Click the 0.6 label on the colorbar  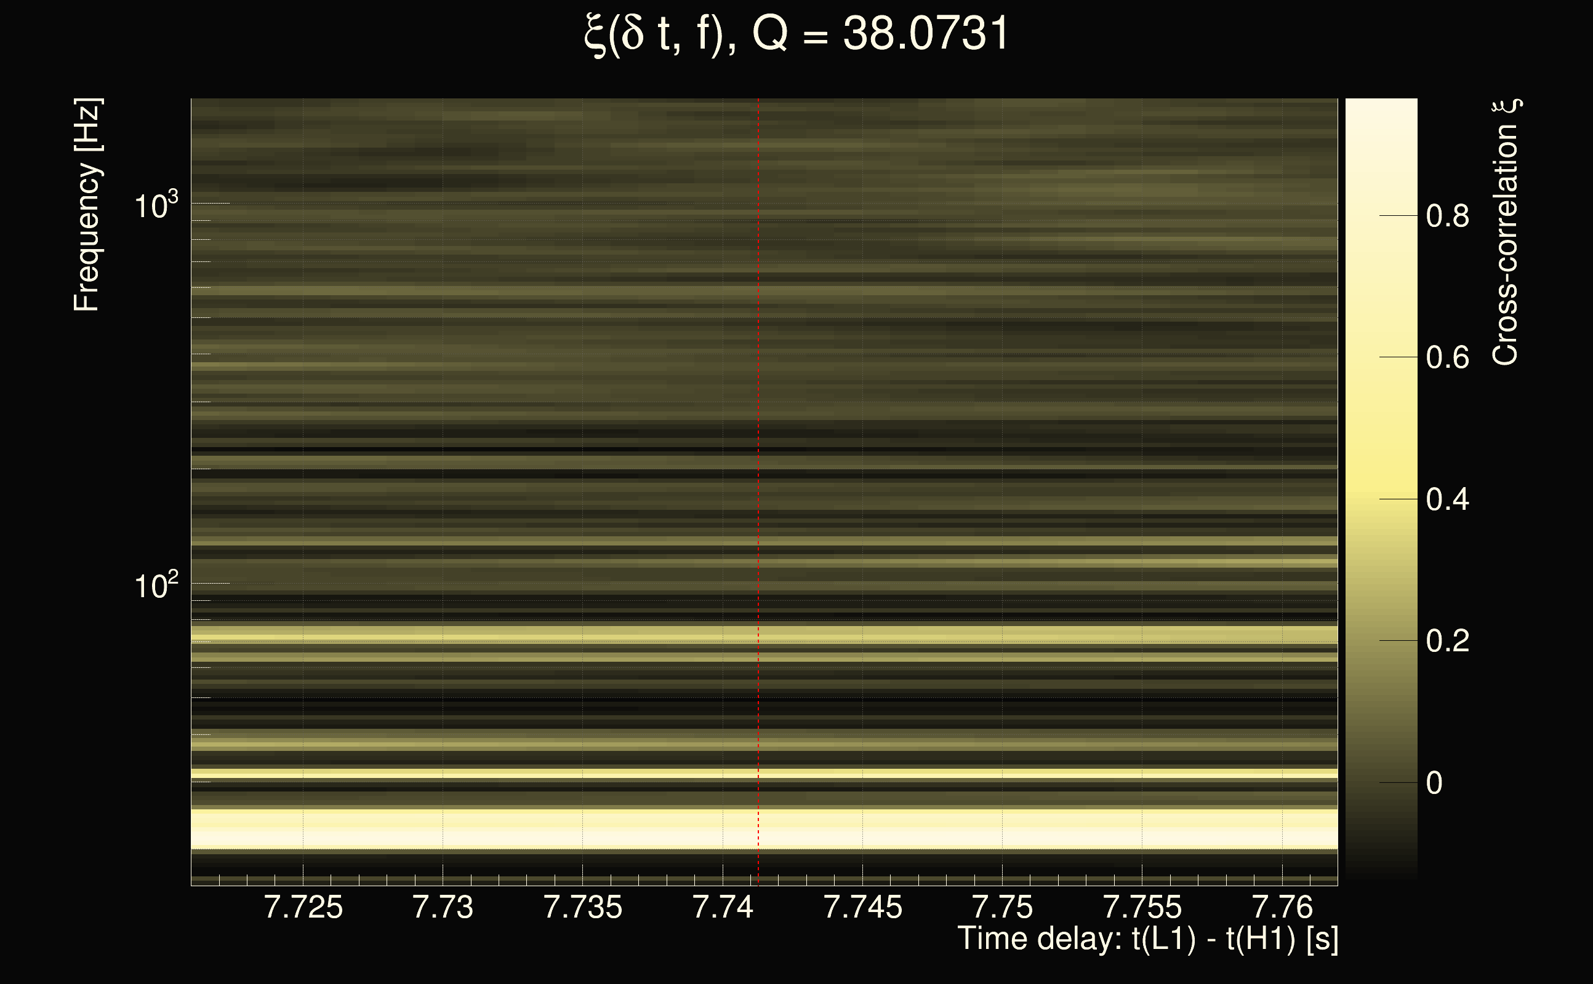[x=1447, y=358]
